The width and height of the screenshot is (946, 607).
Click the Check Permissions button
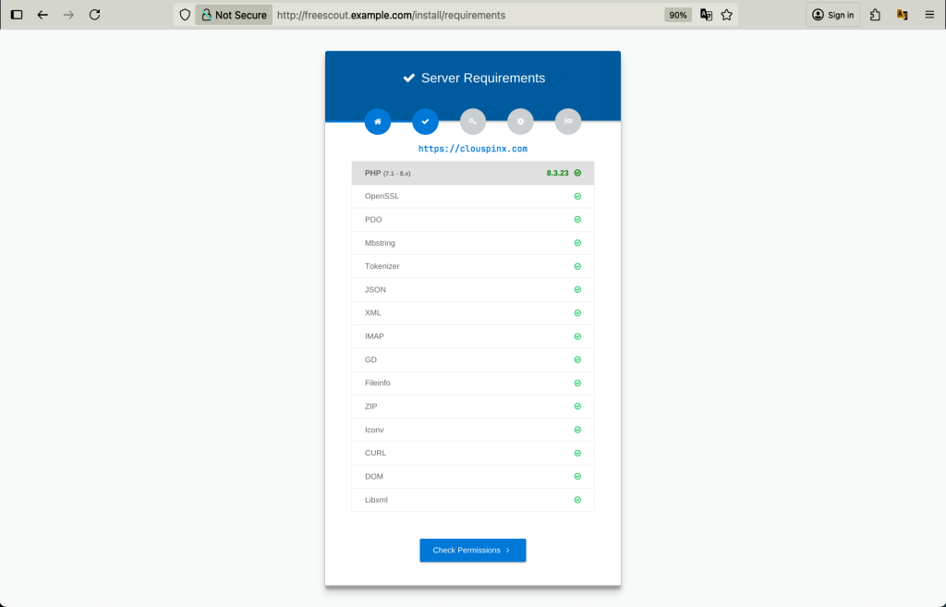(x=472, y=550)
